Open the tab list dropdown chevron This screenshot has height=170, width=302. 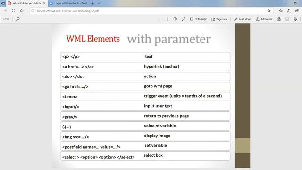pyautogui.click(x=99, y=3)
